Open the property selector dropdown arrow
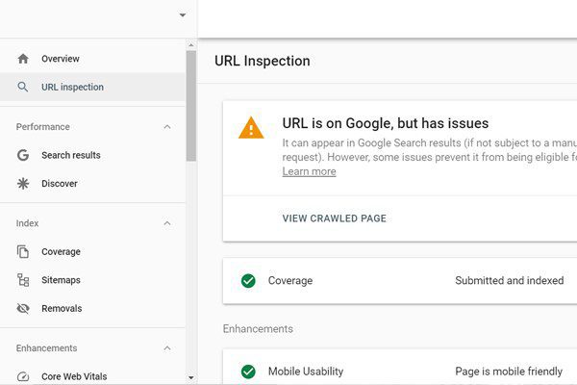577x385 pixels. [183, 15]
